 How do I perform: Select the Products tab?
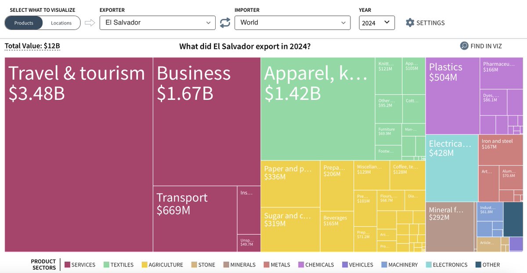pyautogui.click(x=24, y=23)
